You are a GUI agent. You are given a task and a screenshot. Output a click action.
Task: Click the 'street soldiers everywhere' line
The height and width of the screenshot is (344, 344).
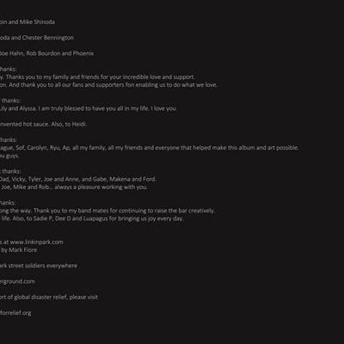(39, 266)
